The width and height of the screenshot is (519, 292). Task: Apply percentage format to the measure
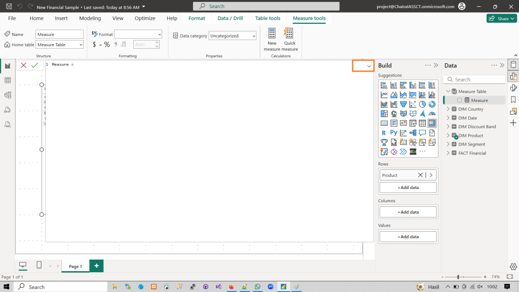click(107, 45)
